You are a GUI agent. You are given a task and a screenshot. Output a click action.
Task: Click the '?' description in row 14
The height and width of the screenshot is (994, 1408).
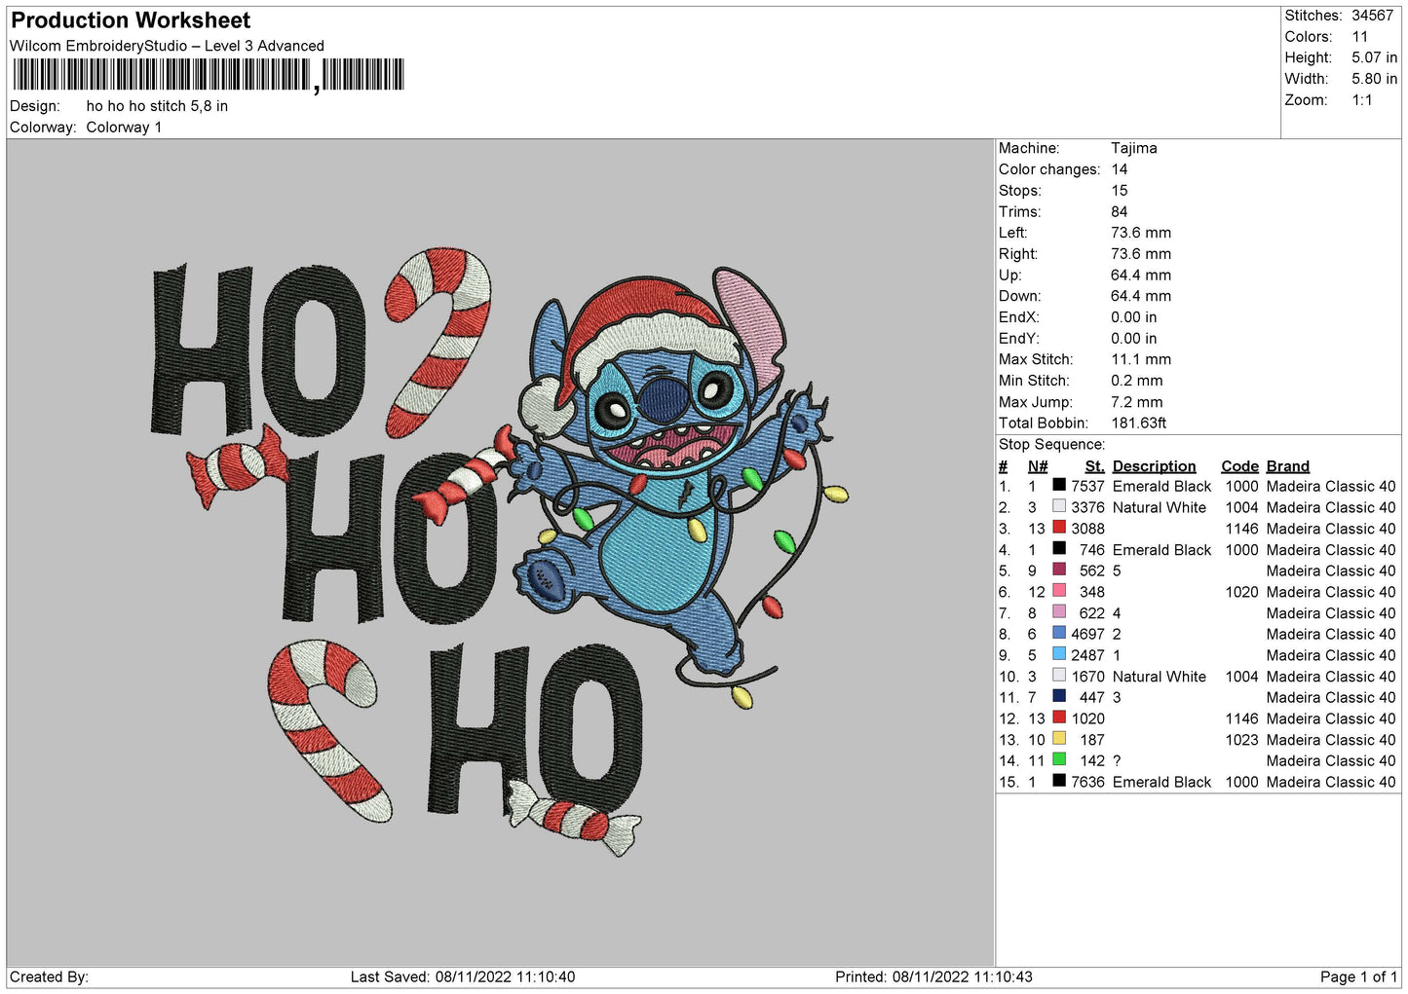[1117, 761]
